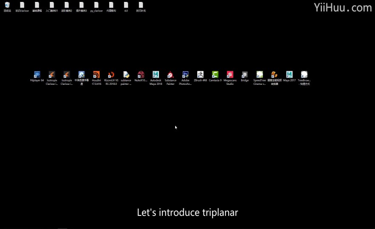The width and height of the screenshot is (375, 229).
Task: Select the SpeedTree Cinema shortcut
Action: (260, 78)
